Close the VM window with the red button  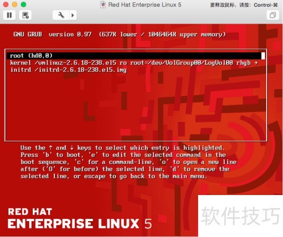coord(6,5)
